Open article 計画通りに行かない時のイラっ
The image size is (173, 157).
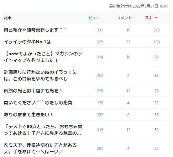pyautogui.click(x=40, y=75)
